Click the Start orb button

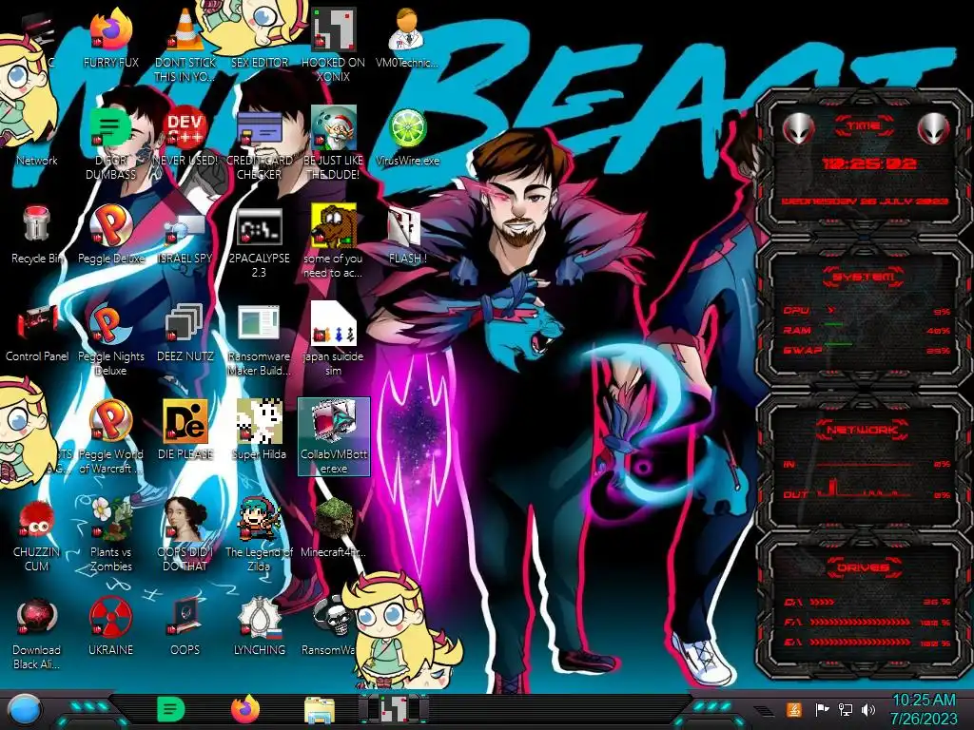[25, 710]
